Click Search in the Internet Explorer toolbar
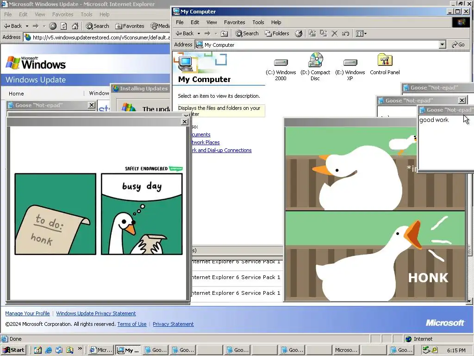Viewport: 474px width, 356px height. click(97, 26)
